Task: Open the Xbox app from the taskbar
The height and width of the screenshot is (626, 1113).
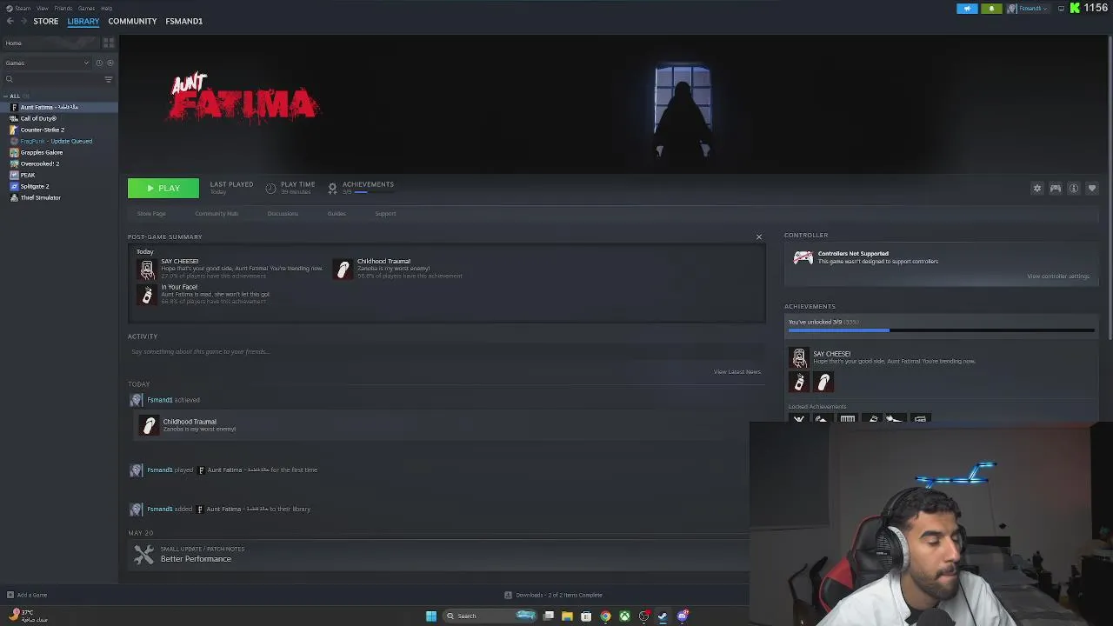Action: 624,616
